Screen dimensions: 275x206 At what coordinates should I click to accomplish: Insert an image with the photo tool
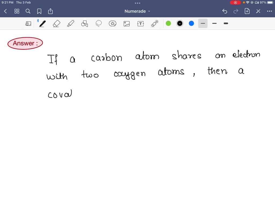coord(126,24)
